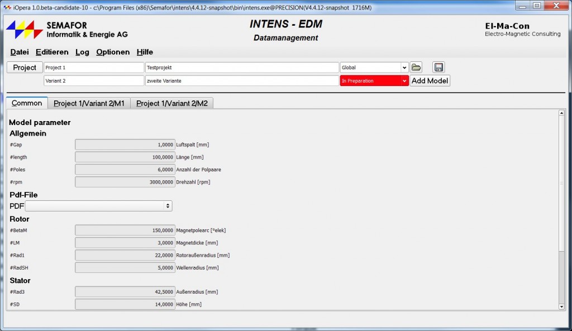The height and width of the screenshot is (331, 572).
Task: Click the #SD Höhe value field
Action: [125, 304]
